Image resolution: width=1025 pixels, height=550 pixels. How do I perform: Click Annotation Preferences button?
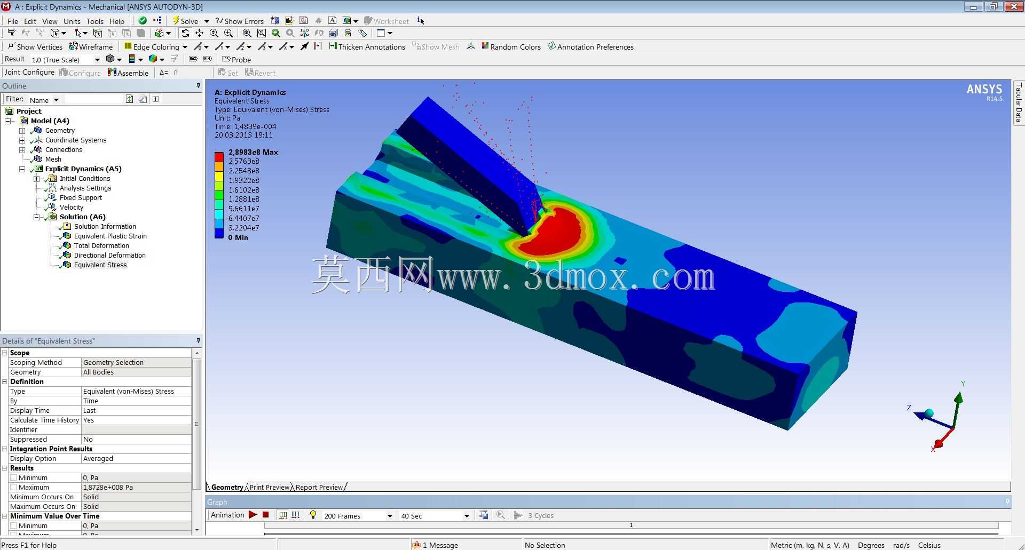[x=590, y=46]
